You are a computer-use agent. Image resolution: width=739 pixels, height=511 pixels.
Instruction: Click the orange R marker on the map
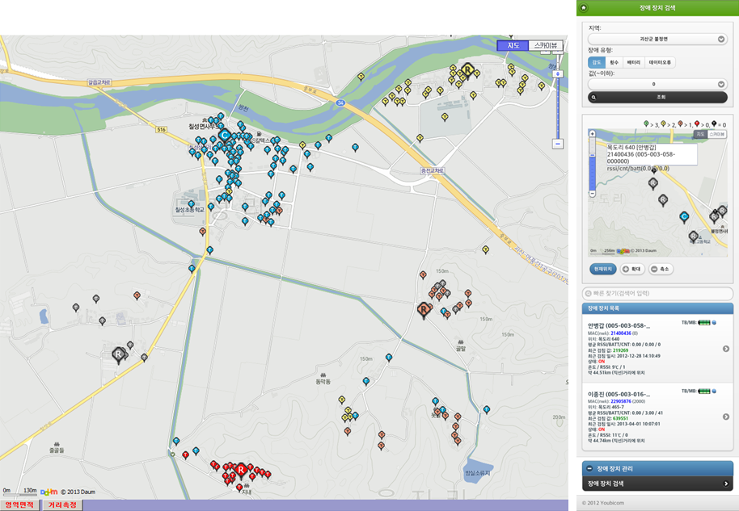click(422, 308)
